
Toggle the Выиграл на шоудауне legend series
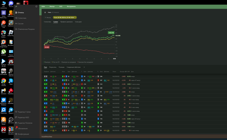coord(68,62)
